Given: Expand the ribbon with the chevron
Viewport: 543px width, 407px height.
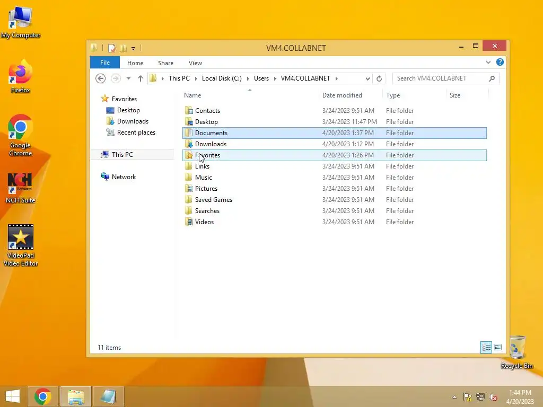Looking at the screenshot, I should 488,63.
